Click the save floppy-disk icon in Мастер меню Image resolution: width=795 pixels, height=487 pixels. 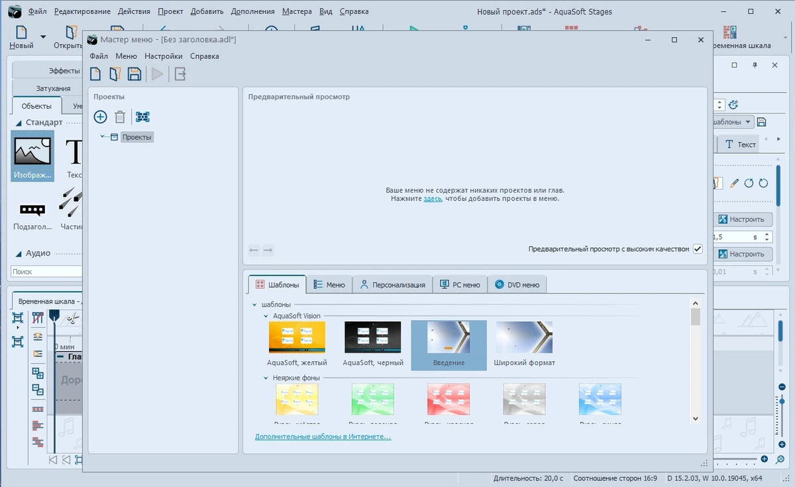point(134,74)
